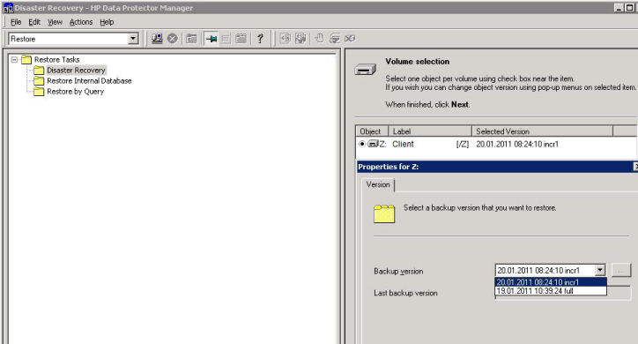Close the Properties for Z: dialog
The height and width of the screenshot is (344, 638).
[635, 167]
